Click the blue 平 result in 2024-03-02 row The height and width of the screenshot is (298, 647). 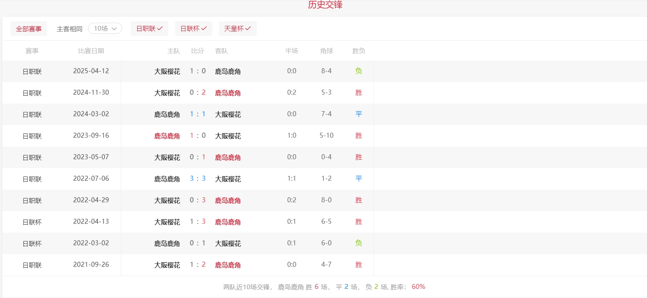358,114
